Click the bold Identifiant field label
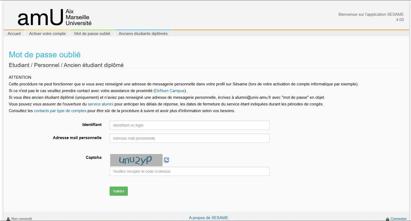The width and height of the screenshot is (411, 221). tap(92, 125)
